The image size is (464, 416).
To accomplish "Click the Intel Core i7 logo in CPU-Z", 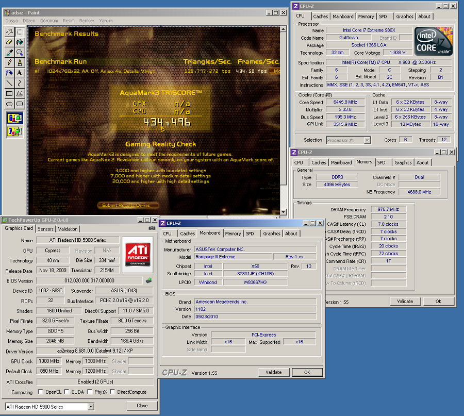I will tap(434, 41).
